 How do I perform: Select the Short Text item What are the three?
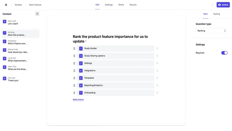click(x=20, y=68)
